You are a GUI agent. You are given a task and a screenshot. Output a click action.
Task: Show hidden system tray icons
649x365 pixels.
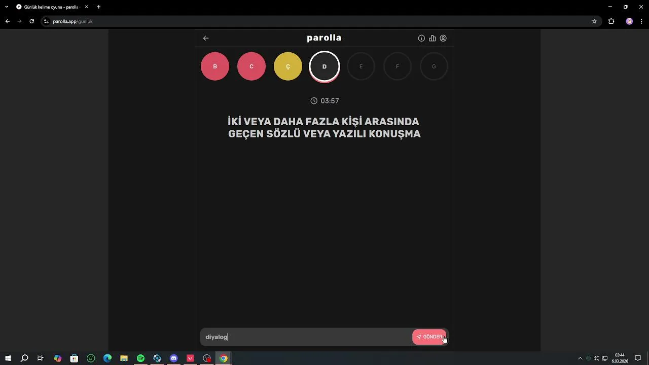pos(580,358)
